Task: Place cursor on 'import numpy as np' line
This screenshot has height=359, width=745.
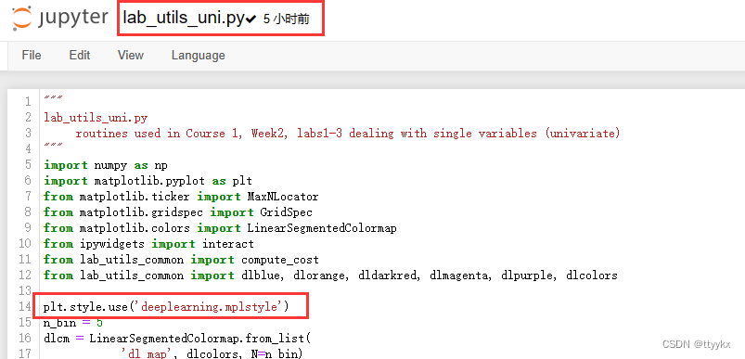Action: click(x=106, y=165)
